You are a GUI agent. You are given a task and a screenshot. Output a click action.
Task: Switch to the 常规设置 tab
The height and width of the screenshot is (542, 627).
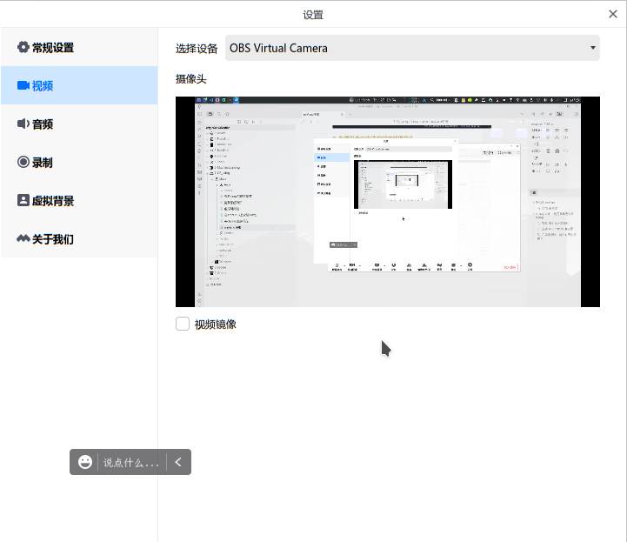[53, 48]
